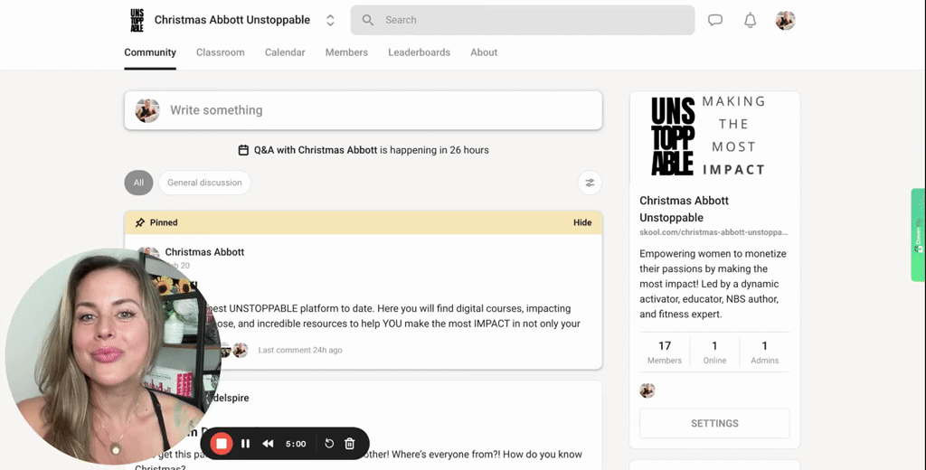
Task: Click the search magnifier icon
Action: 367,20
